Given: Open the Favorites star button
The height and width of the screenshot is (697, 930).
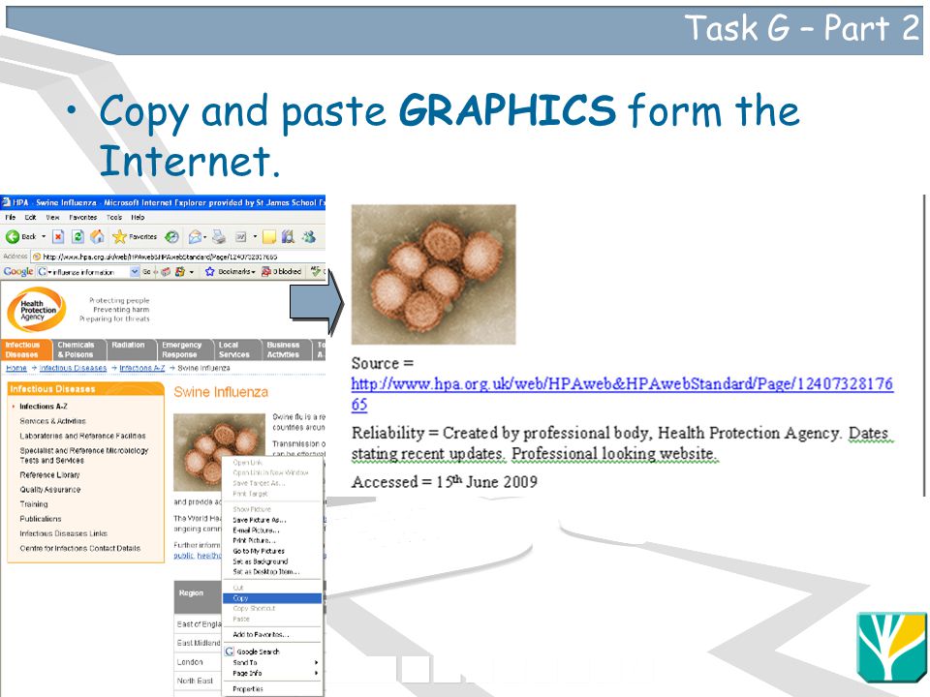Looking at the screenshot, I should pyautogui.click(x=135, y=237).
